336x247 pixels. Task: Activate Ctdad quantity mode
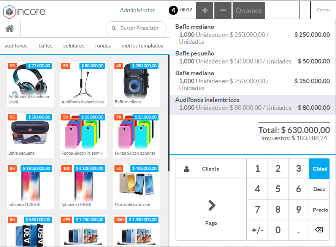click(x=320, y=169)
